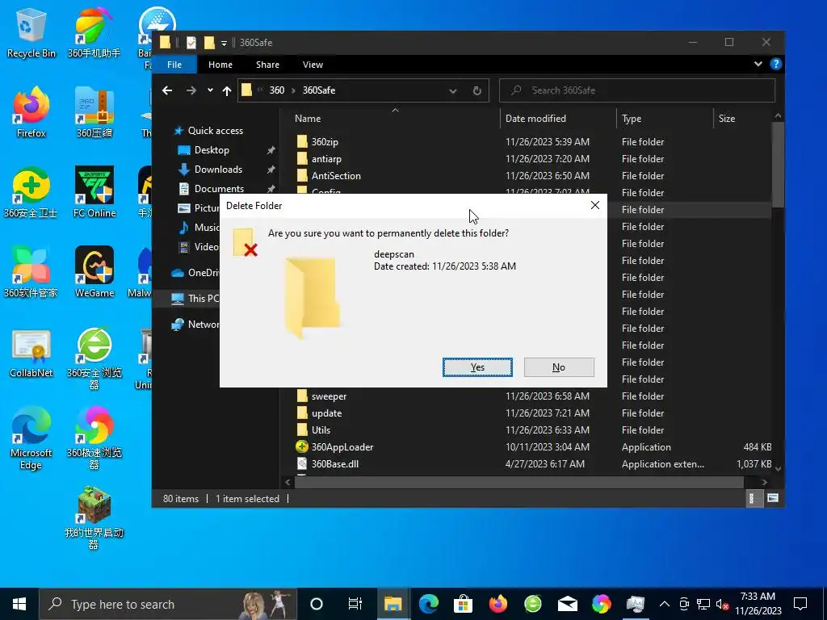Confirm deletion with the Yes button

coord(477,367)
